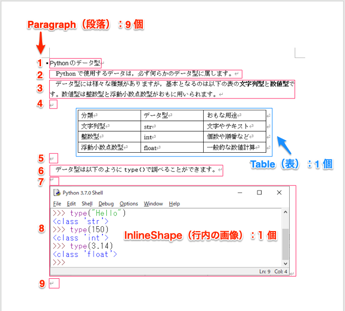
Task: Click the shell scrollbar down arrow
Action: click(285, 263)
